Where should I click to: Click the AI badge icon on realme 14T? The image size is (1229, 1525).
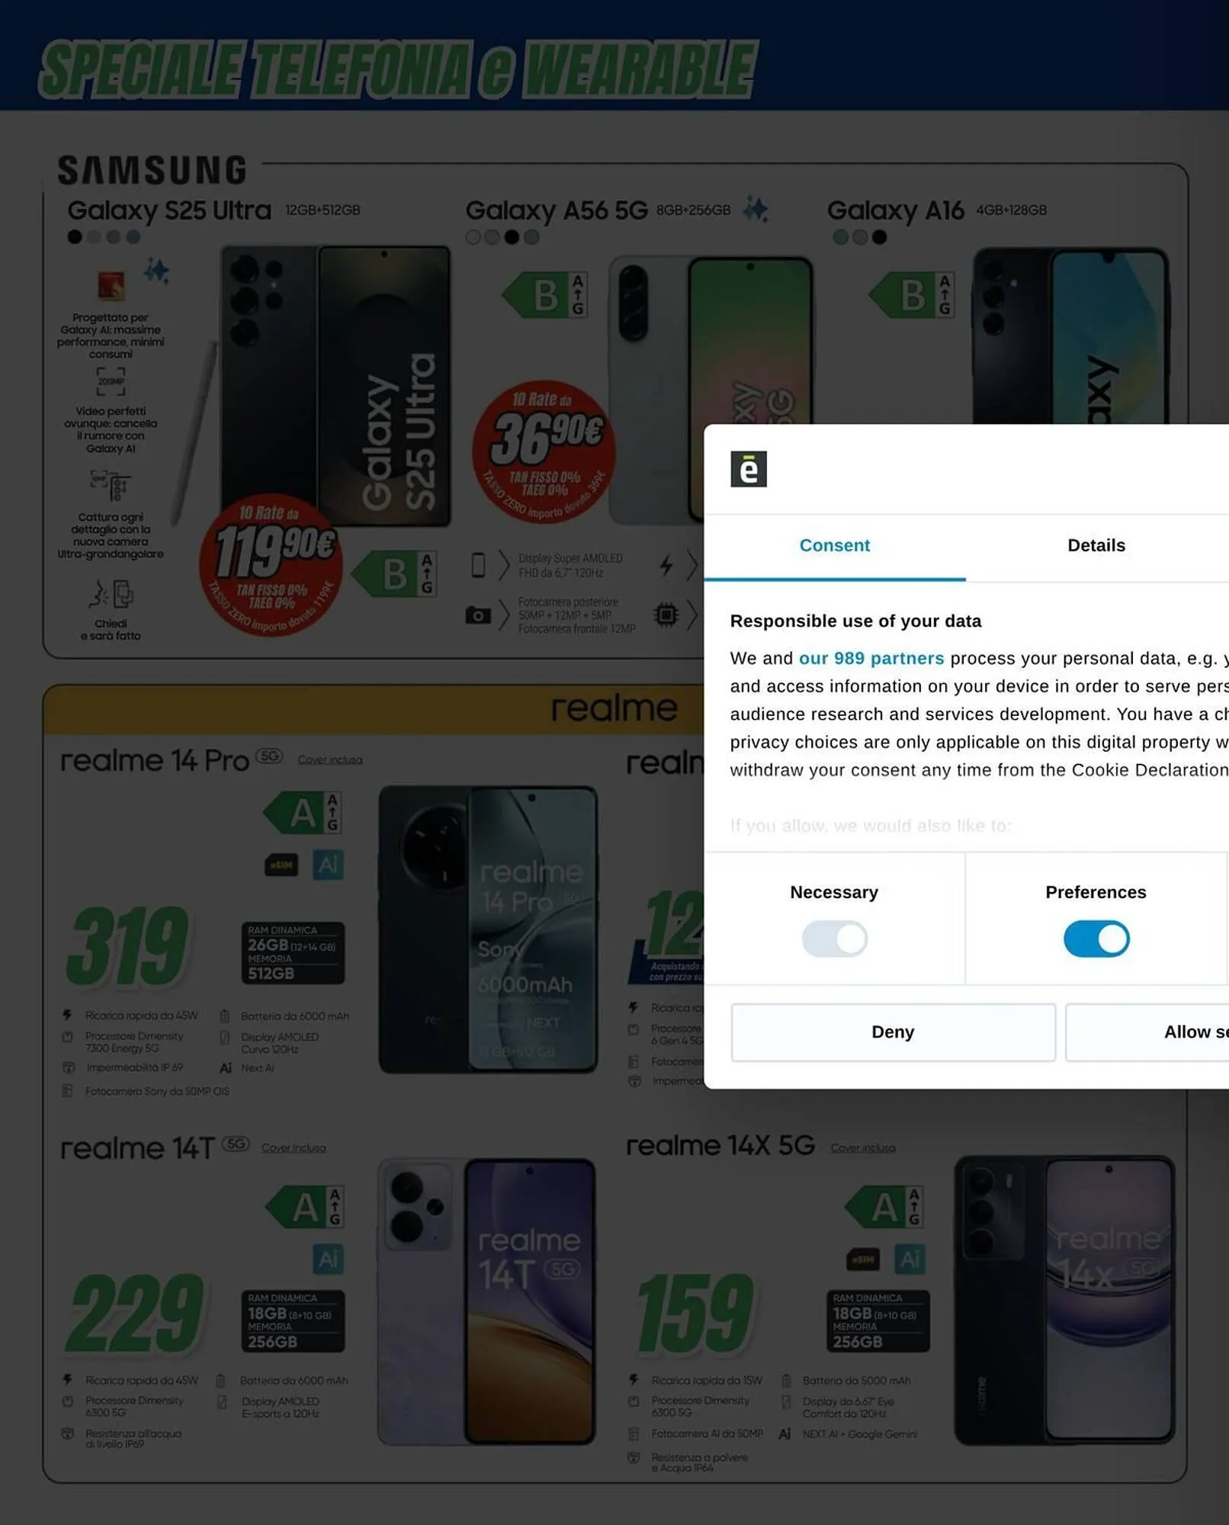tap(328, 1259)
